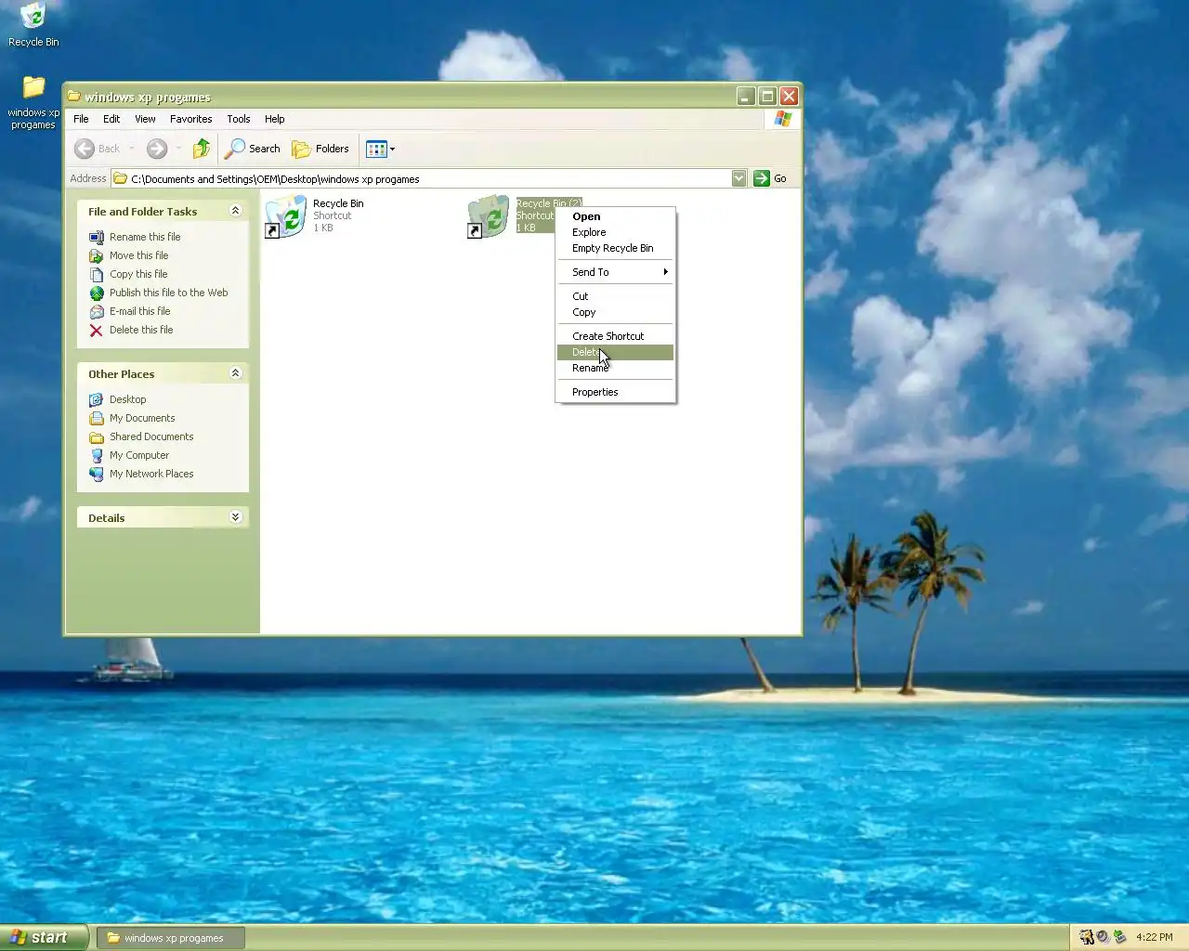Open My Network Places link

click(151, 474)
